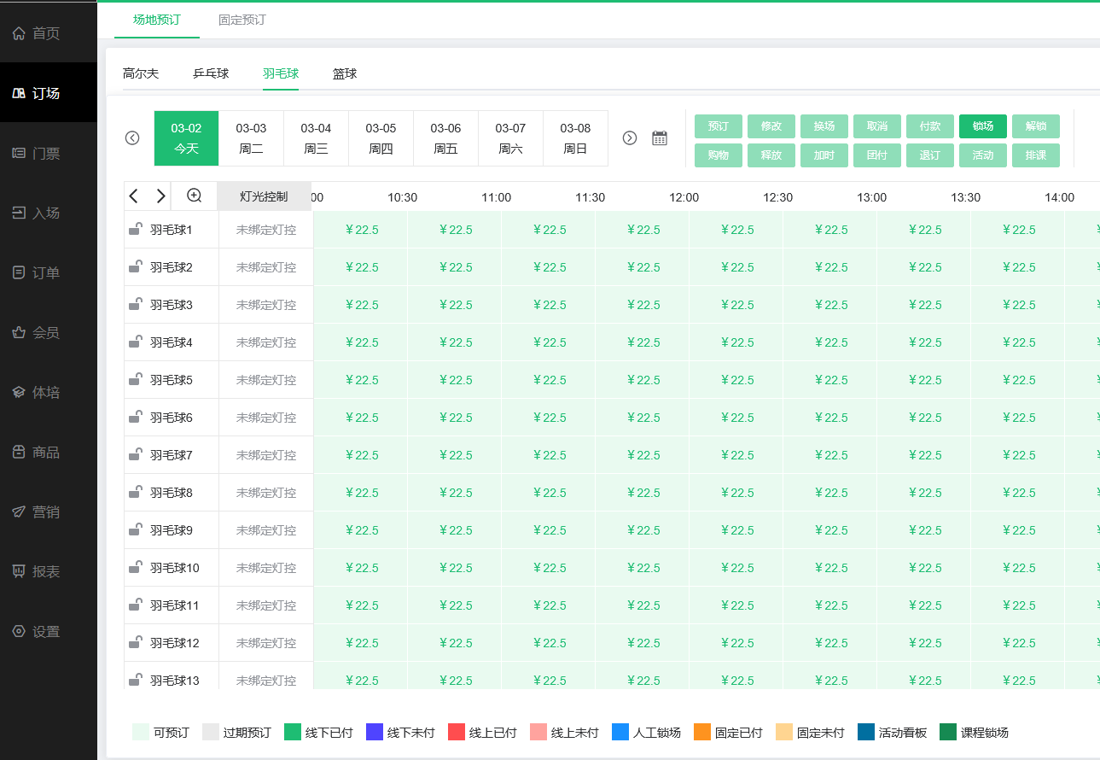Click the 锁场 lock court button
1100x760 pixels.
coord(982,126)
